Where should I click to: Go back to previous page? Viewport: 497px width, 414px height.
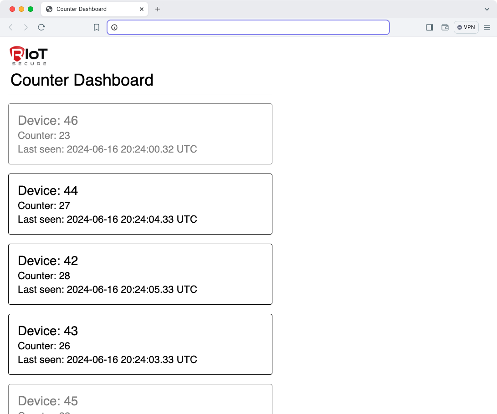click(x=11, y=27)
